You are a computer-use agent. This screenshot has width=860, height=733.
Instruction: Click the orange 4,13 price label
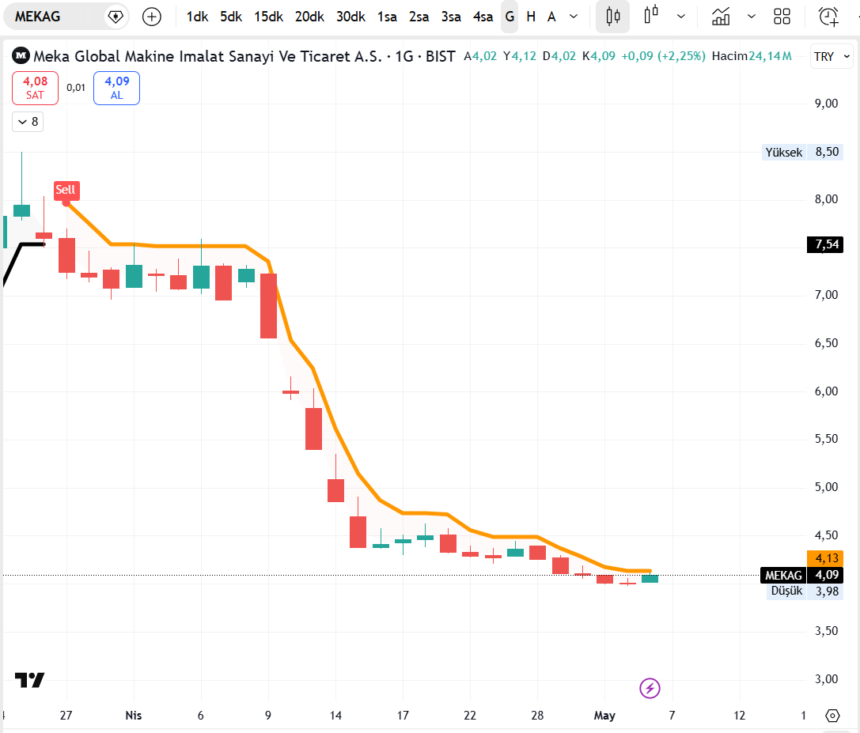[x=825, y=558]
